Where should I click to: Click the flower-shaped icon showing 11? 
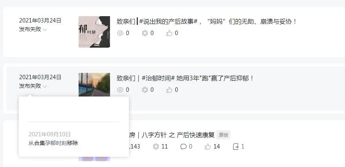coord(156,147)
